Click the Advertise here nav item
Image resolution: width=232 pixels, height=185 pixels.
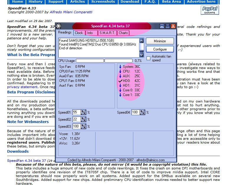pyautogui.click(x=201, y=2)
